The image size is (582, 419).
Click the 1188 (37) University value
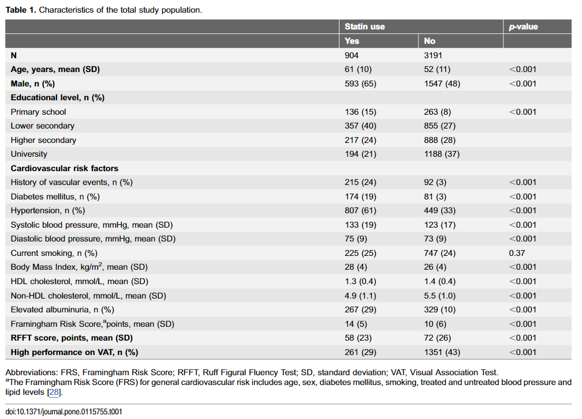(442, 154)
